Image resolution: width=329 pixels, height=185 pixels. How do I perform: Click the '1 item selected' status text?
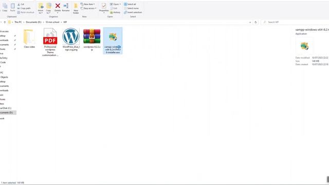pyautogui.click(x=9, y=183)
